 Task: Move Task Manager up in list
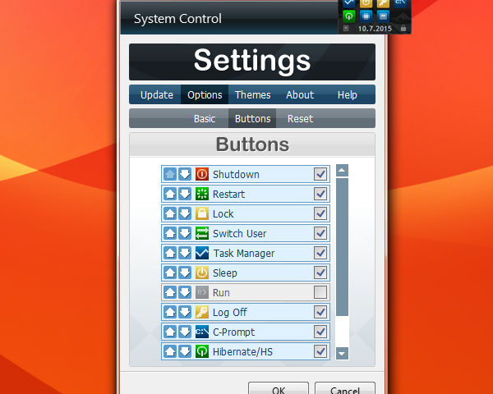click(170, 253)
